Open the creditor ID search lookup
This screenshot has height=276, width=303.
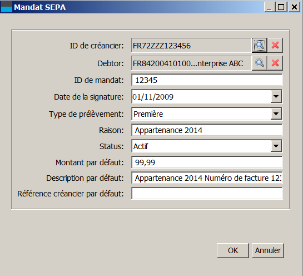coord(260,45)
